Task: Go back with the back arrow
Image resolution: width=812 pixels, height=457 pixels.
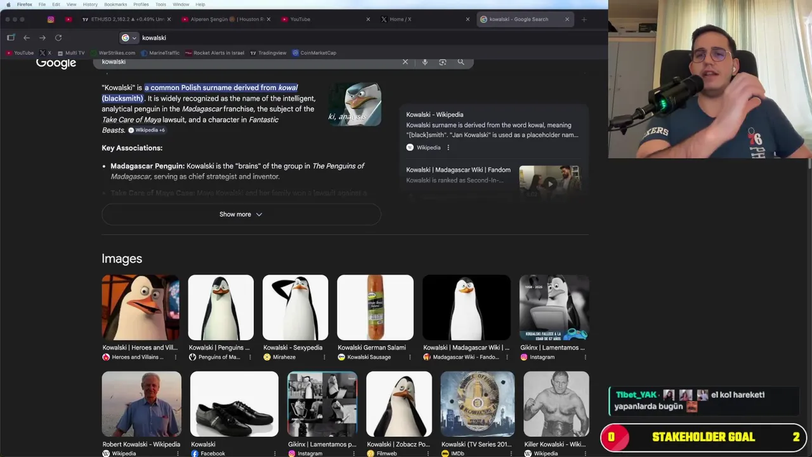Action: 27,37
